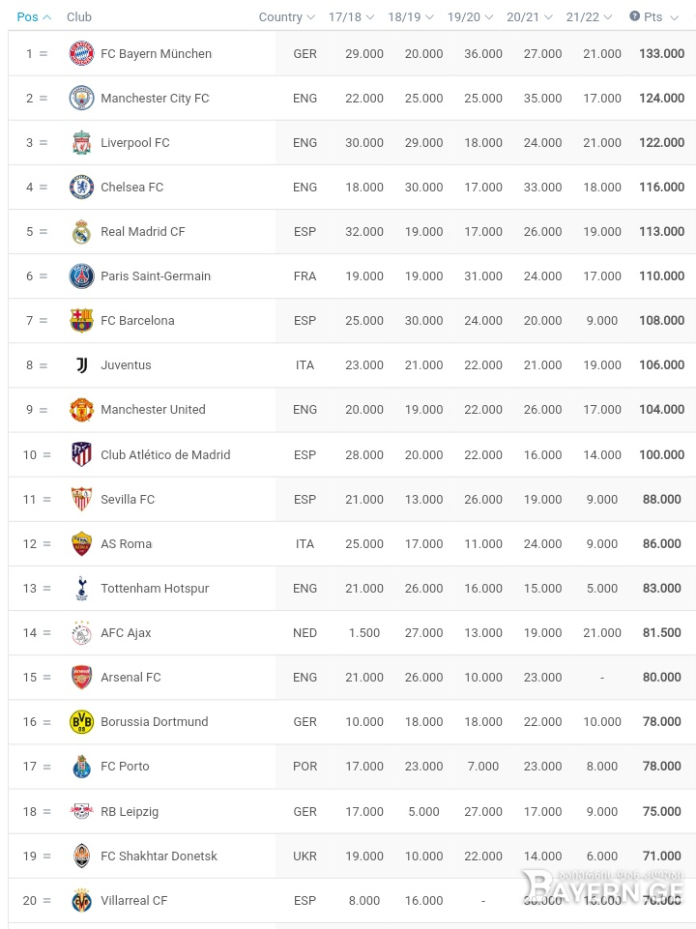Sort table by Pos column
Image resolution: width=696 pixels, height=929 pixels.
[34, 16]
